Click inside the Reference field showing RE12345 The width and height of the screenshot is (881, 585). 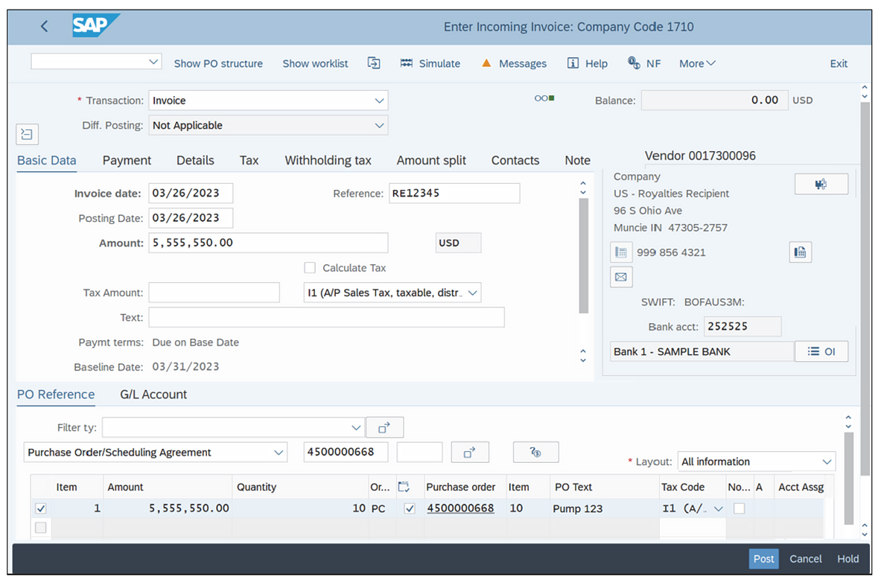click(454, 193)
